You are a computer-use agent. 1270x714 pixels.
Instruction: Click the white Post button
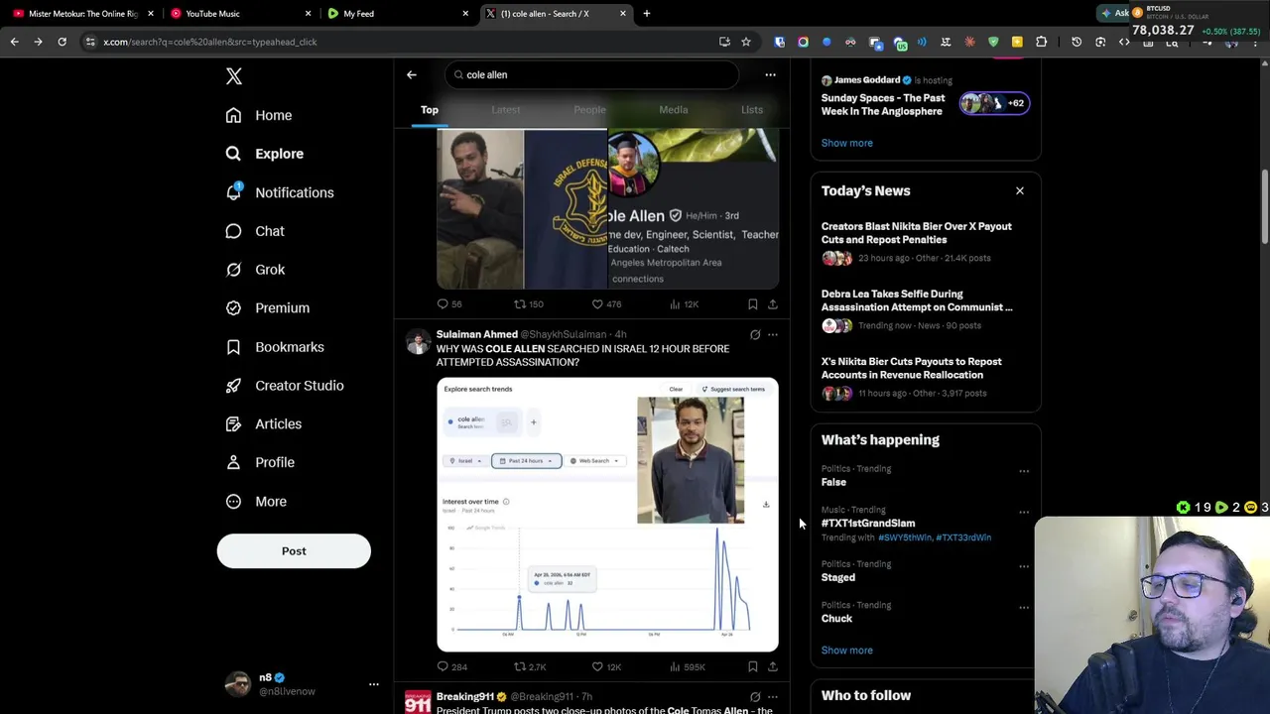[x=294, y=551]
